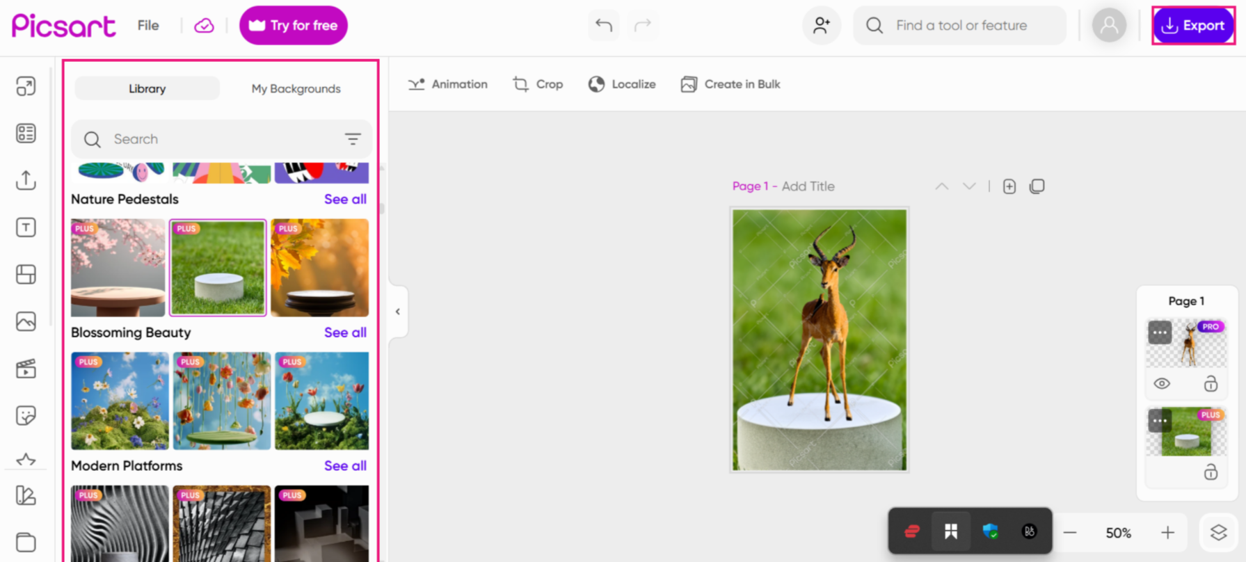1246x562 pixels.
Task: Open the Animation tool
Action: pos(448,84)
